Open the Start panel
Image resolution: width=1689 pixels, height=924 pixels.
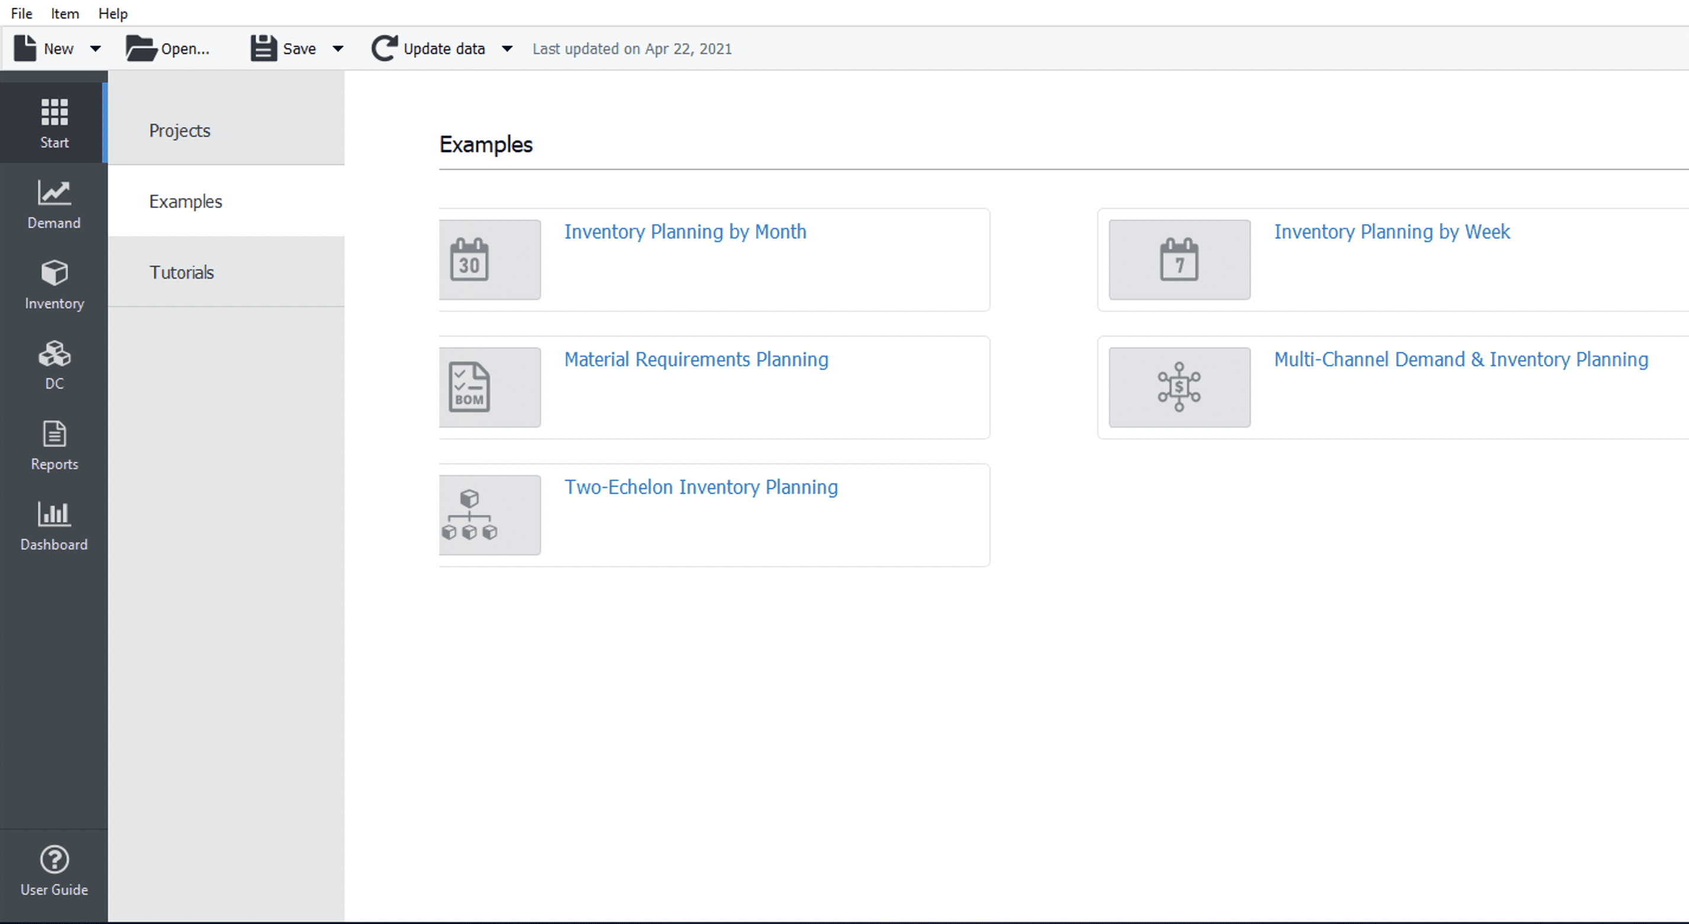[54, 122]
